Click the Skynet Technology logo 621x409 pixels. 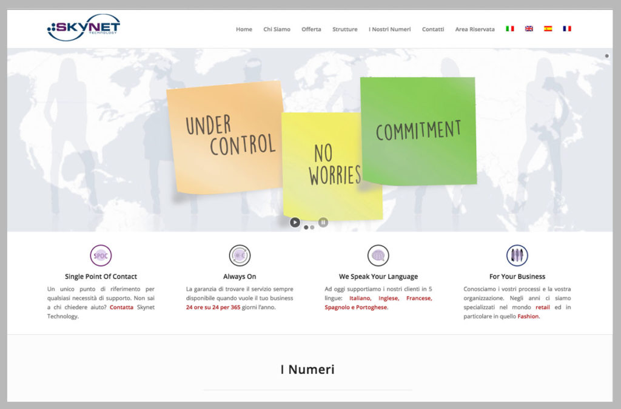coord(84,27)
